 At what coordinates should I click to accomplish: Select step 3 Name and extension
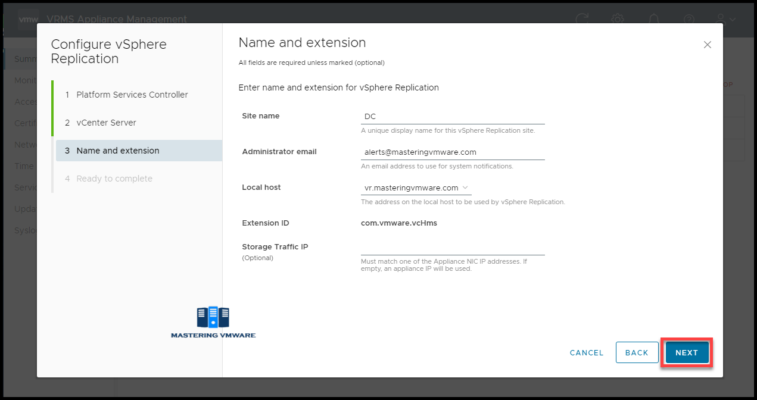(139, 151)
